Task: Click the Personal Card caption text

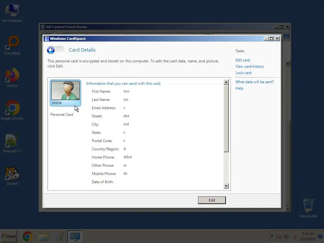Action: [62, 115]
